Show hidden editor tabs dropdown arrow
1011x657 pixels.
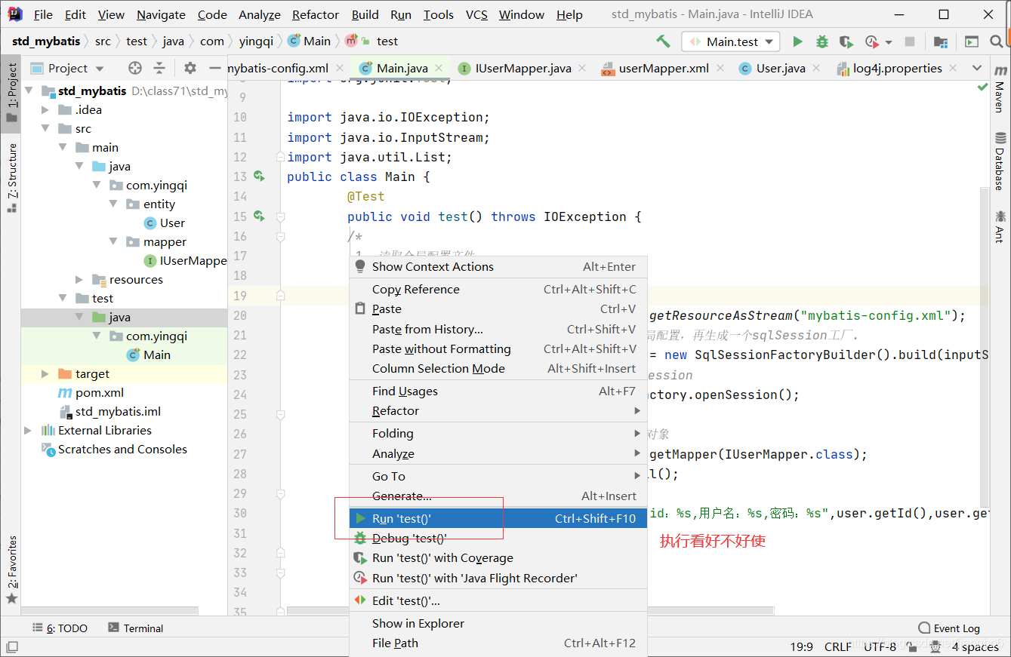(978, 68)
